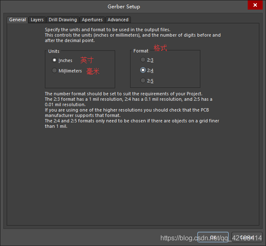
Task: Click the Inches text label
Action: [x=65, y=60]
